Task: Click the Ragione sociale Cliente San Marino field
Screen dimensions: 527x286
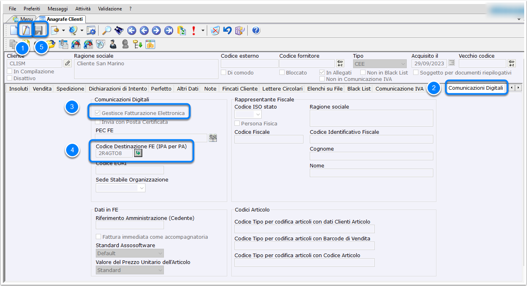Action: point(146,69)
